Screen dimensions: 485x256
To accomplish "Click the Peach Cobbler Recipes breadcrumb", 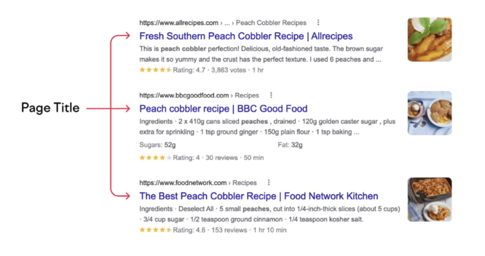I will click(x=271, y=23).
